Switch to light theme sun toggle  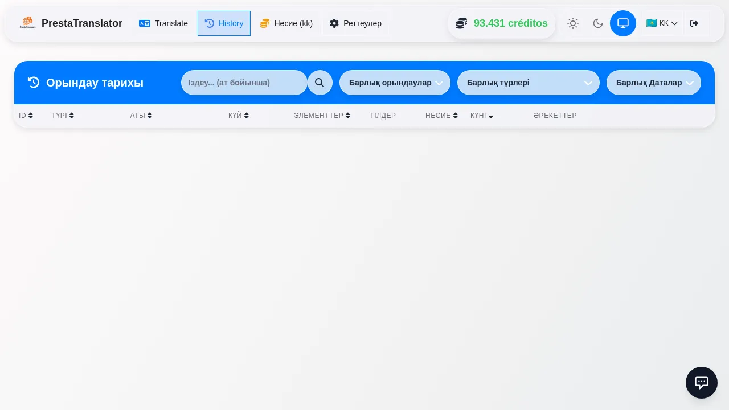click(x=572, y=23)
